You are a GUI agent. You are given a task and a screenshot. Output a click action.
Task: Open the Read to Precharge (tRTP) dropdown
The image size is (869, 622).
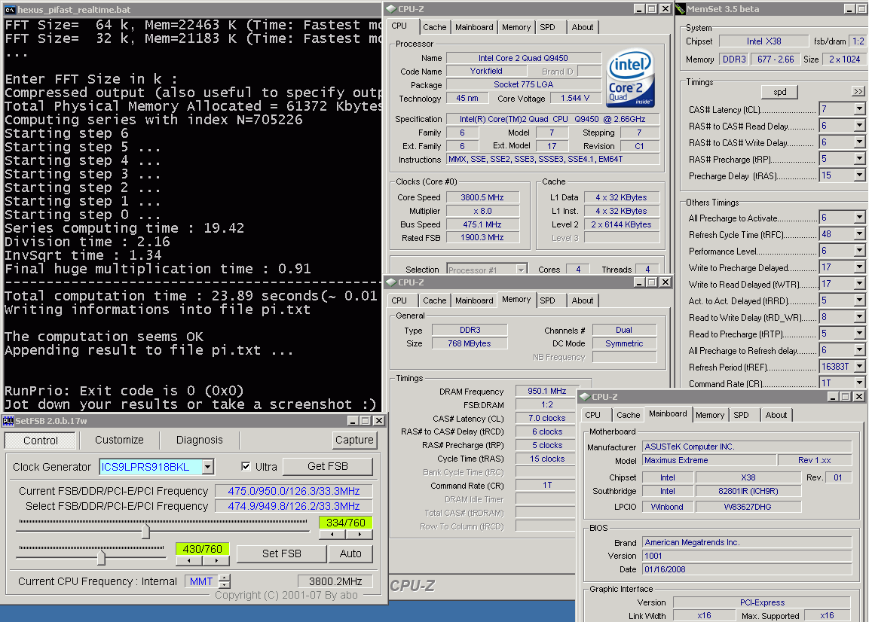coord(859,334)
